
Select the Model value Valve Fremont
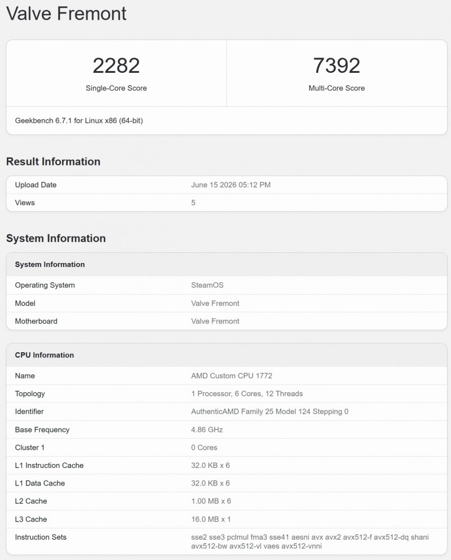pos(215,304)
